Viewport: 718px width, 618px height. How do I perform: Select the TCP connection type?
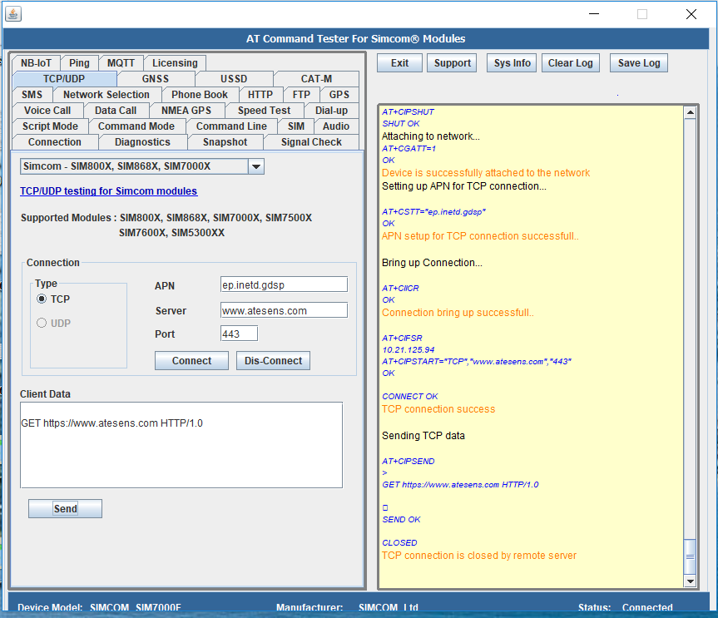tap(42, 299)
